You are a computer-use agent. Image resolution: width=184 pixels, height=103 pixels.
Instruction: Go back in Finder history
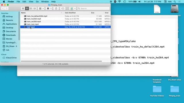3,8
